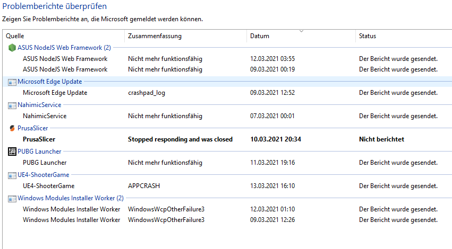Image resolution: width=452 pixels, height=249 pixels.
Task: Click the 'Problemberichte überprüfen' heading
Action: 54,6
